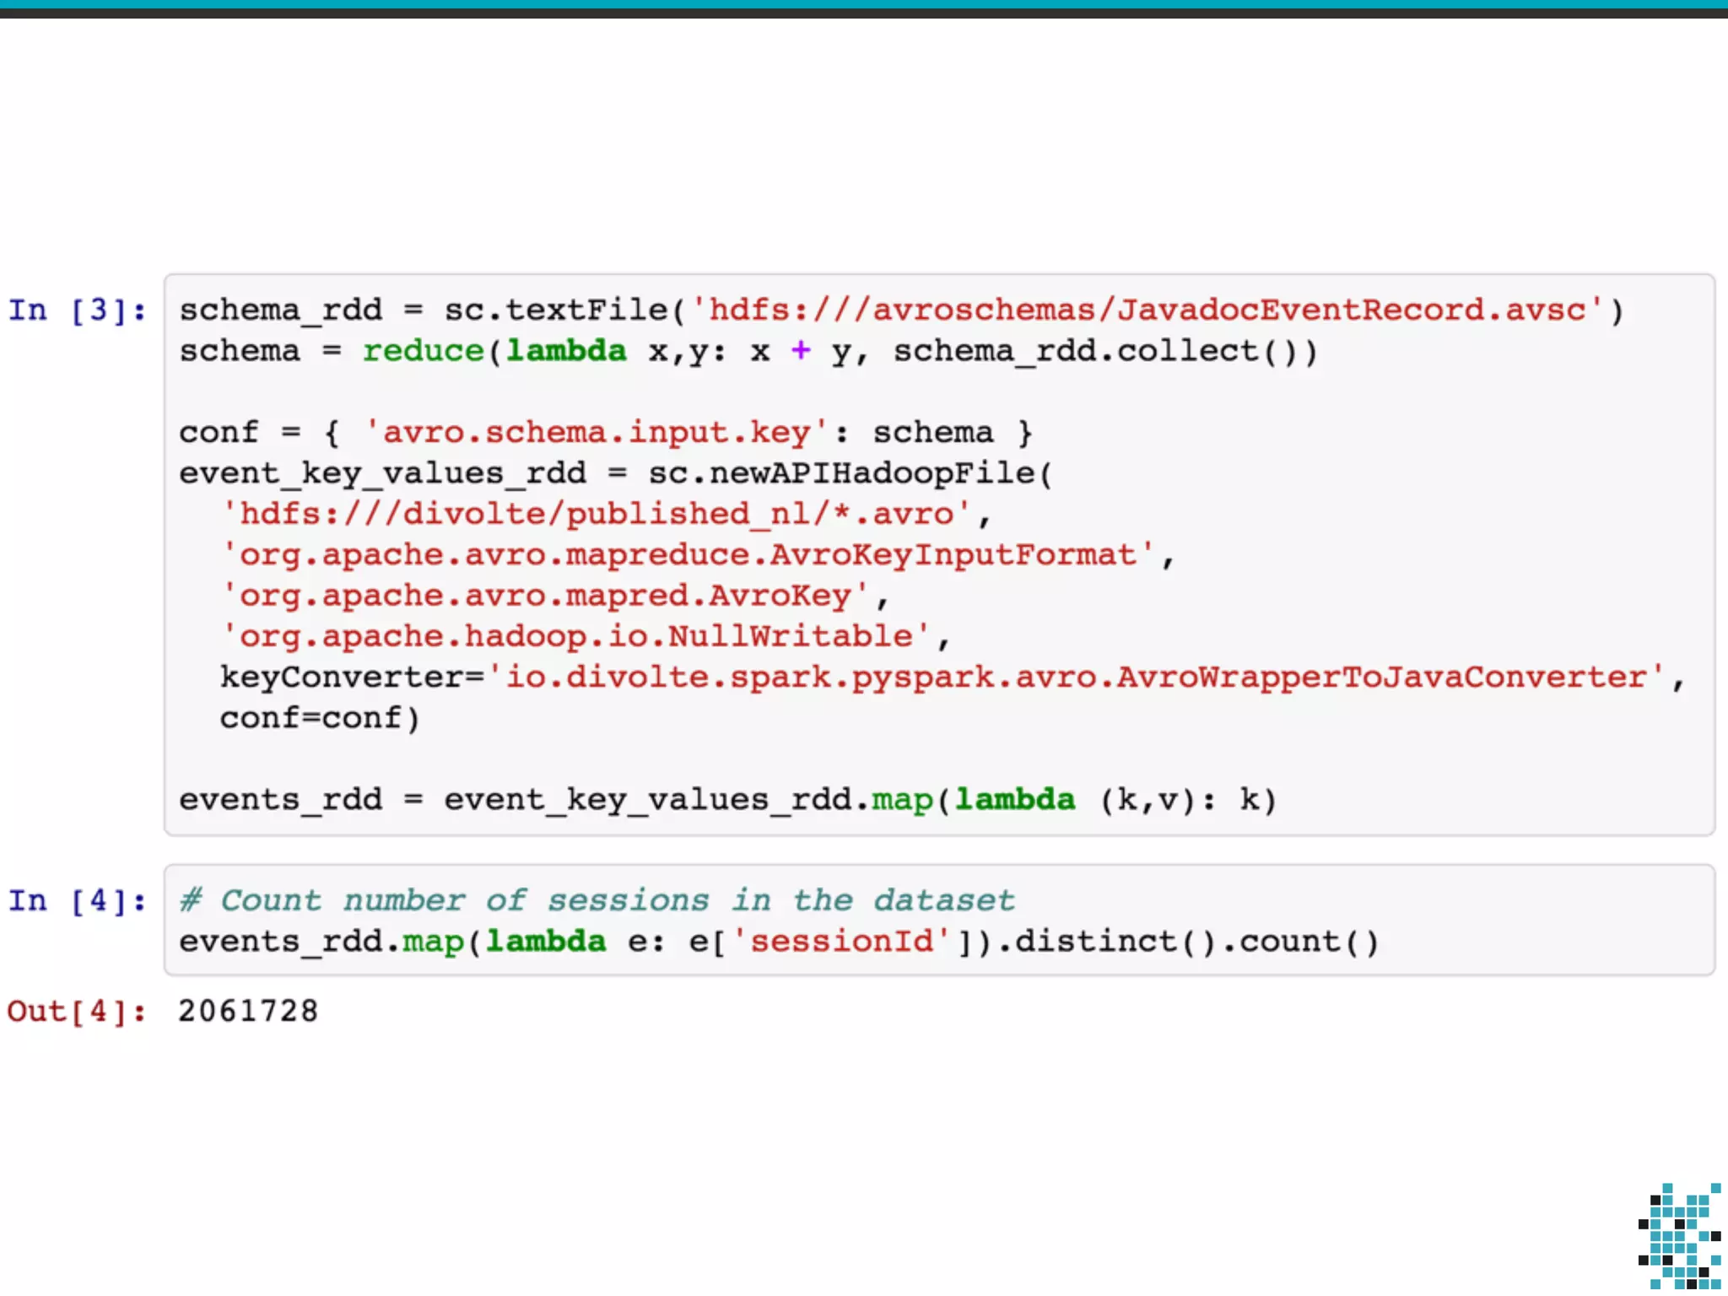Image resolution: width=1728 pixels, height=1296 pixels.
Task: Click the distinct().count() call
Action: pos(1196,942)
